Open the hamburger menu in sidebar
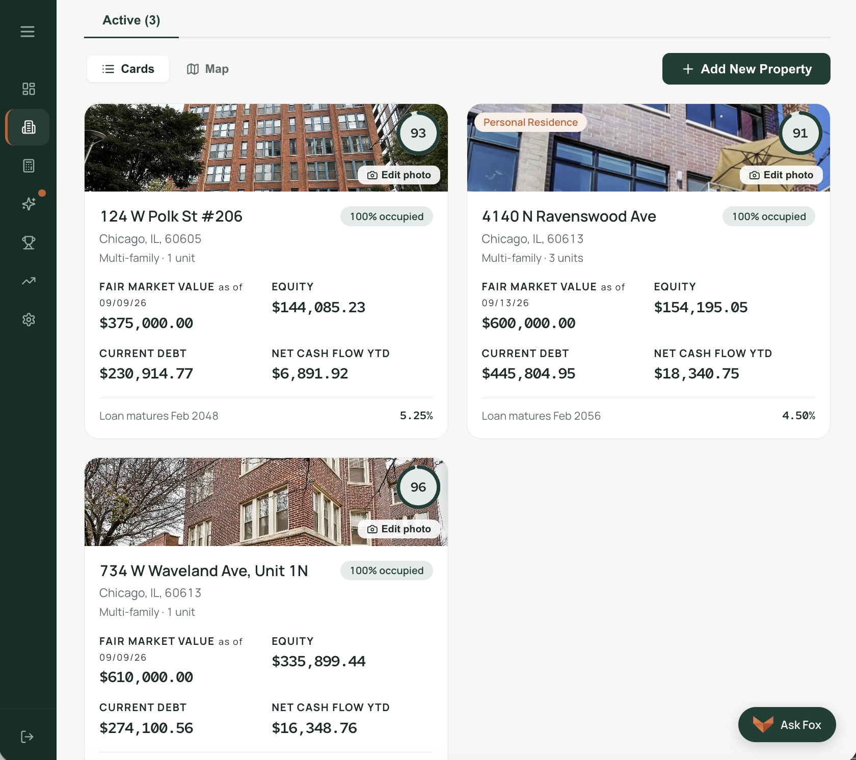Screen dimensions: 856x760 click(28, 32)
